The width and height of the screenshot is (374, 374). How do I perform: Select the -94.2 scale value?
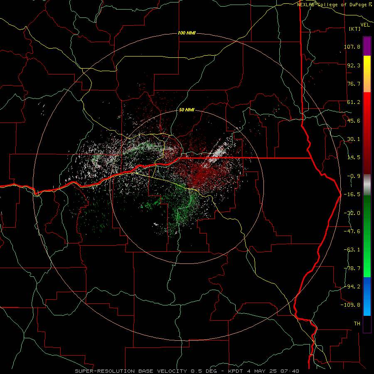pyautogui.click(x=352, y=287)
